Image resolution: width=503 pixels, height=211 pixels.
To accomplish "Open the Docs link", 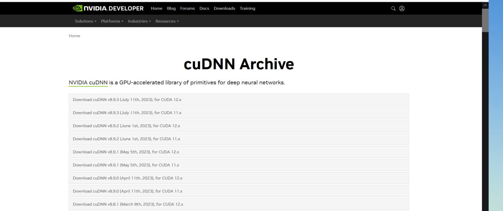I will point(204,8).
